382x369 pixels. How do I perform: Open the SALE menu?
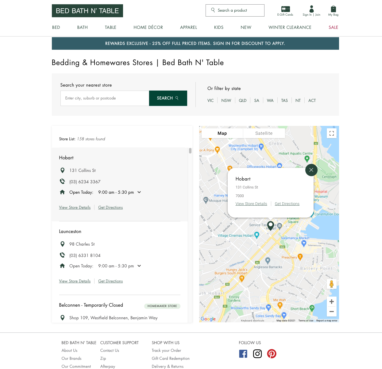pos(333,27)
